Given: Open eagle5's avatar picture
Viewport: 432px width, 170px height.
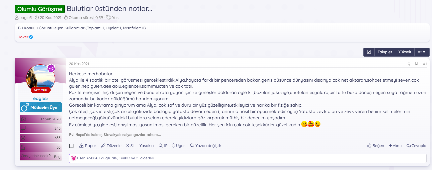Looking at the screenshot, I should pos(40,79).
